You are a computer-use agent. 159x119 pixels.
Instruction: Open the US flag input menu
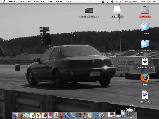point(126,2)
